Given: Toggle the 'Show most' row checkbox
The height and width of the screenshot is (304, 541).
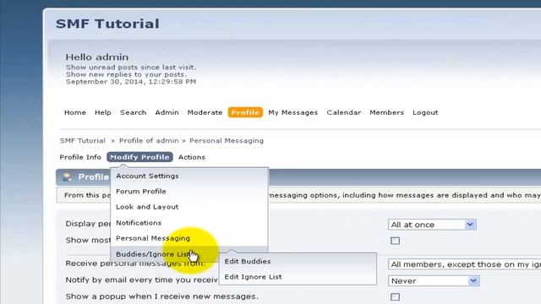Looking at the screenshot, I should coord(395,241).
